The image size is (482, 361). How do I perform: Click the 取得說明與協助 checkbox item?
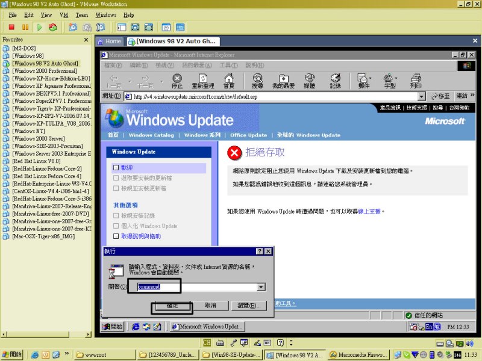pyautogui.click(x=116, y=236)
